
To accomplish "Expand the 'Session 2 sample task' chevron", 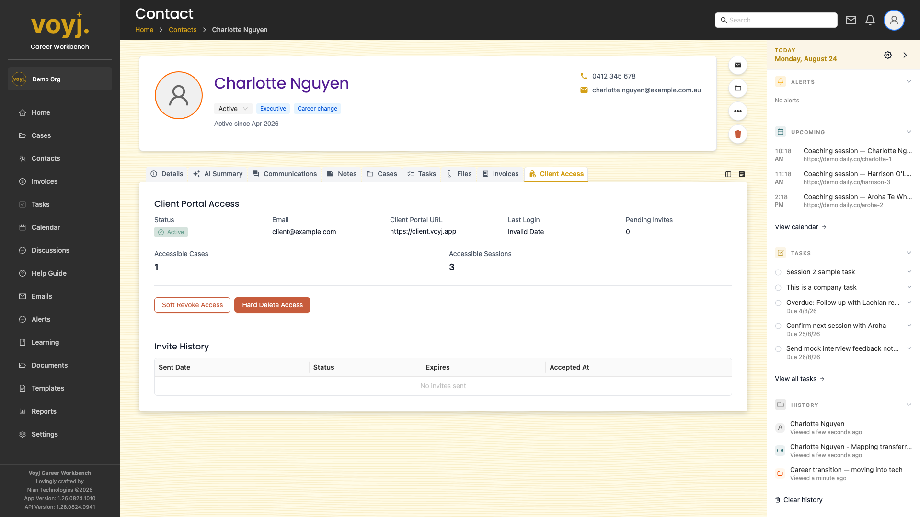I will click(909, 272).
